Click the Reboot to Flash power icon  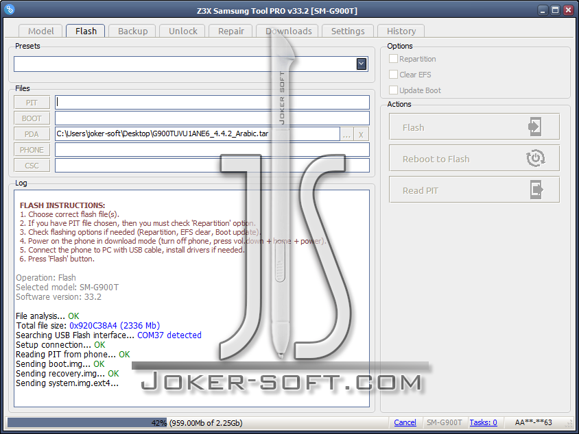[535, 158]
